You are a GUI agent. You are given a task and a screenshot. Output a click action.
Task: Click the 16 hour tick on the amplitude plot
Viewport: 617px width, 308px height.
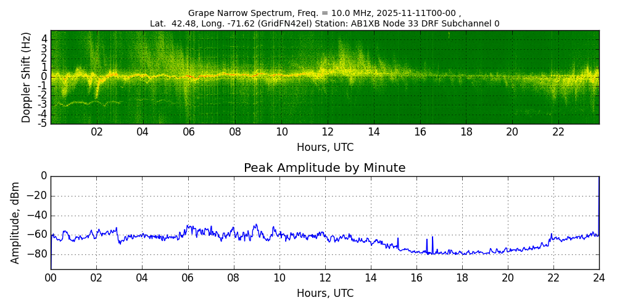click(x=416, y=278)
